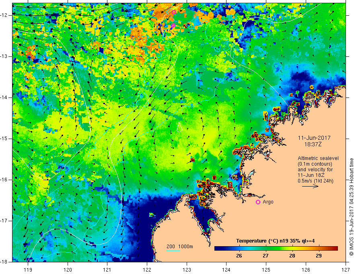Click the temperature color scale bar

(276, 249)
